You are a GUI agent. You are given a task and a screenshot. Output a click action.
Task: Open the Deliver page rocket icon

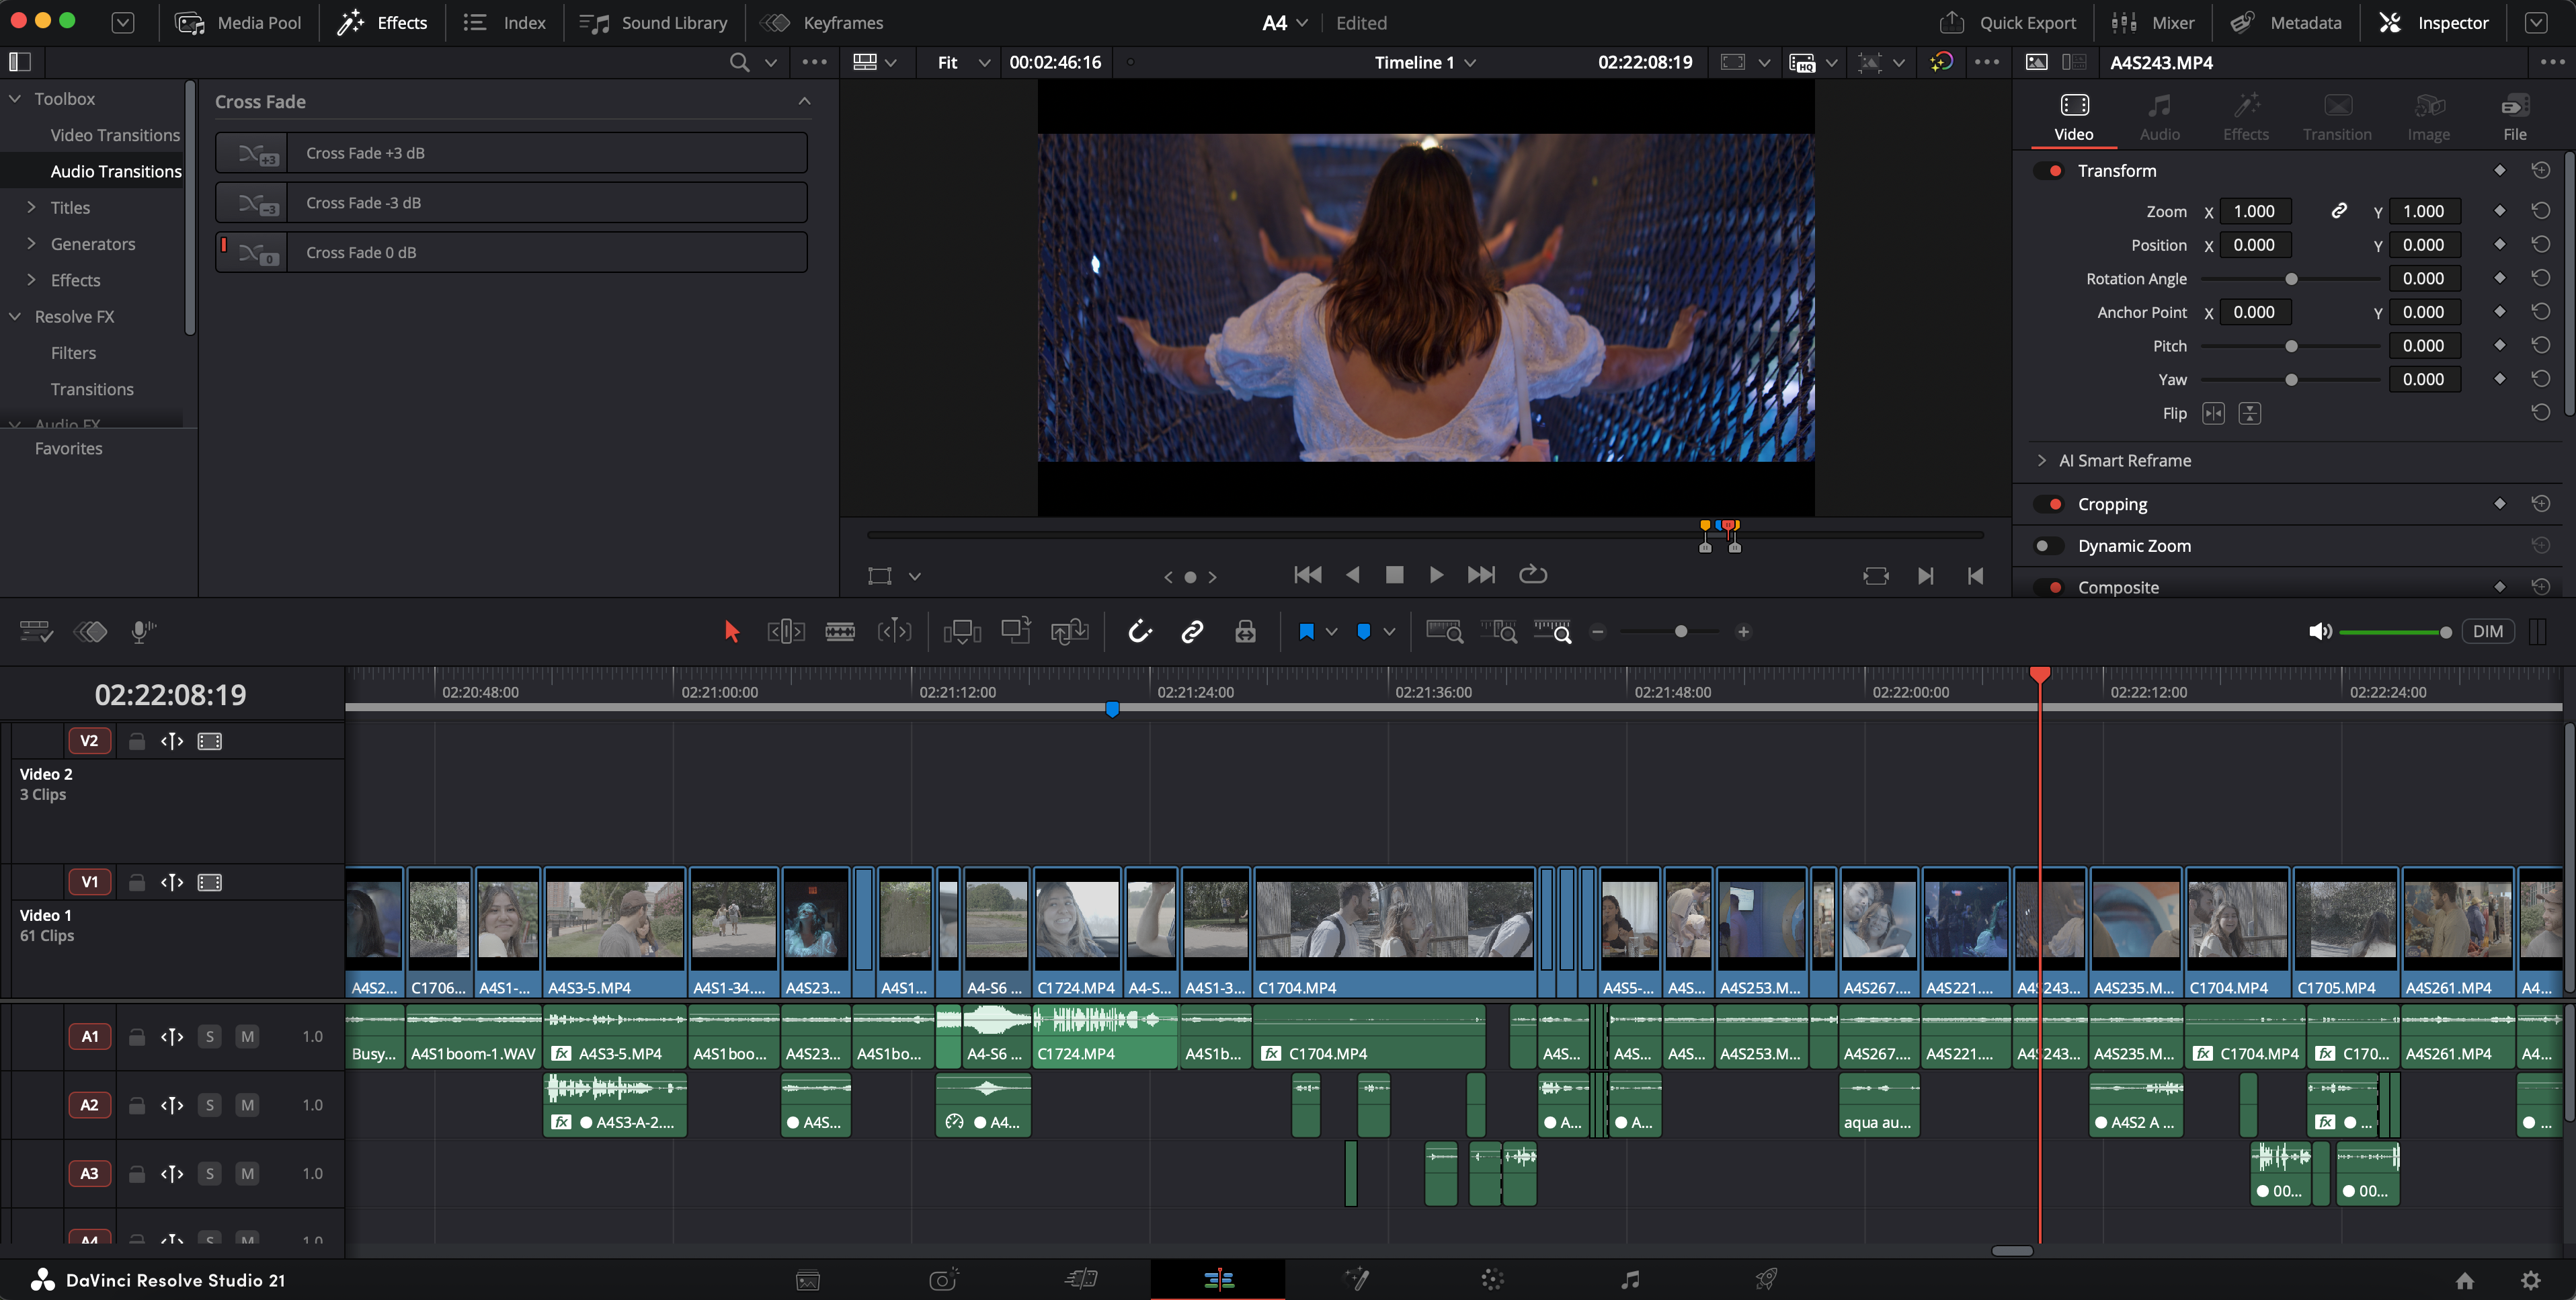tap(1766, 1279)
